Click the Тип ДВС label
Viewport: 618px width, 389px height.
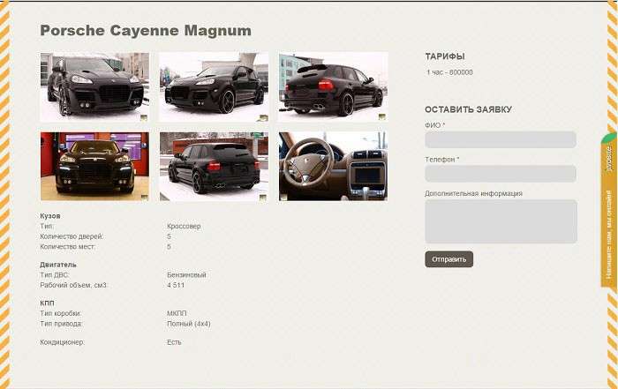pyautogui.click(x=55, y=275)
